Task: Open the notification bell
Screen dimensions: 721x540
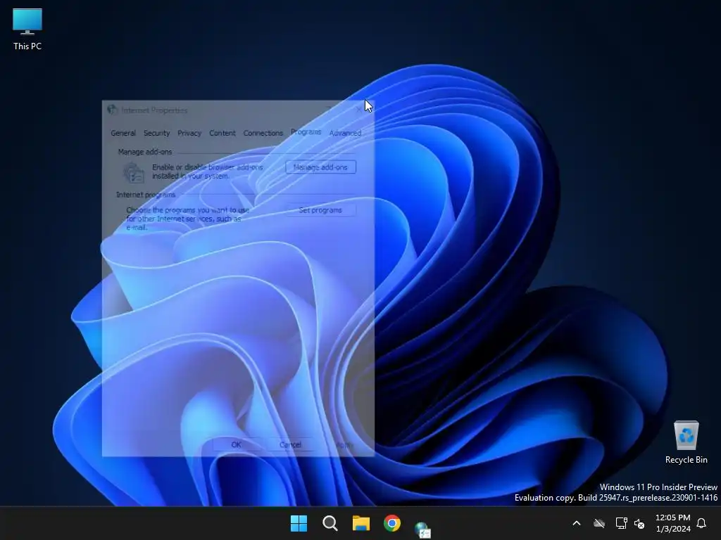Action: click(x=702, y=523)
